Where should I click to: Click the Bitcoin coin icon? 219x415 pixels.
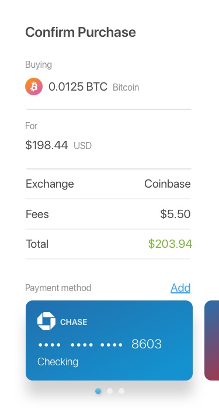click(34, 87)
